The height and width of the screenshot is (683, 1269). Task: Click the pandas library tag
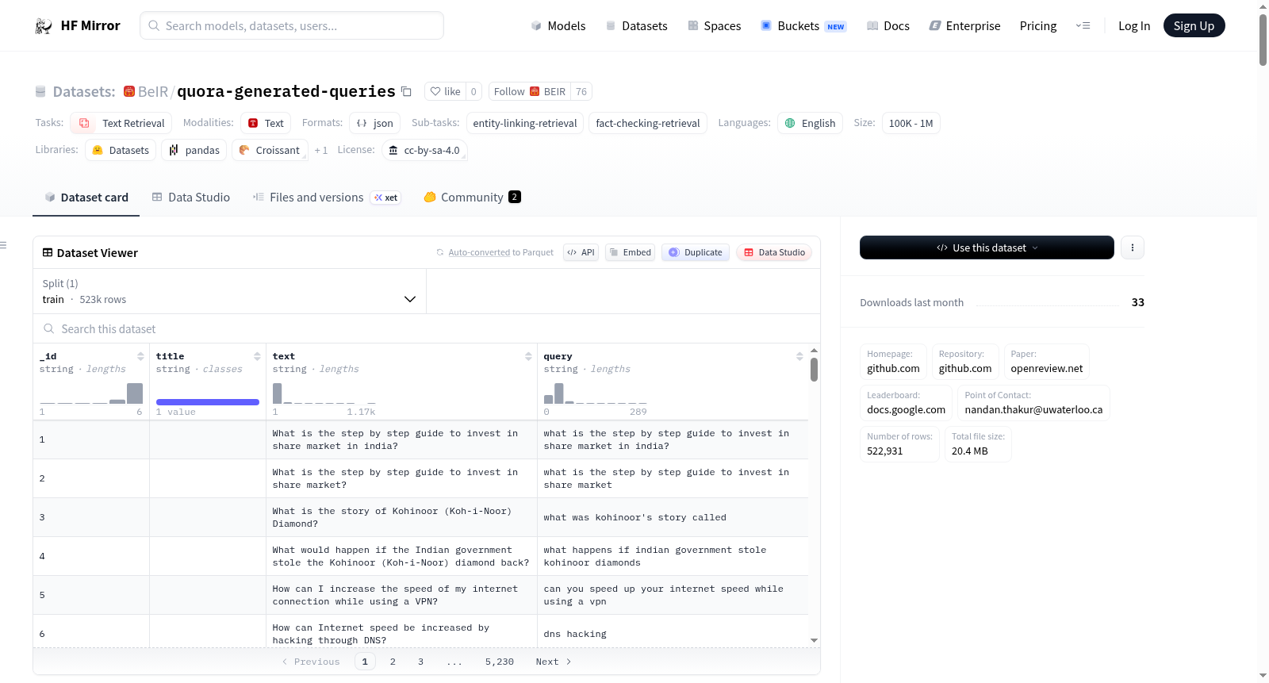point(194,150)
